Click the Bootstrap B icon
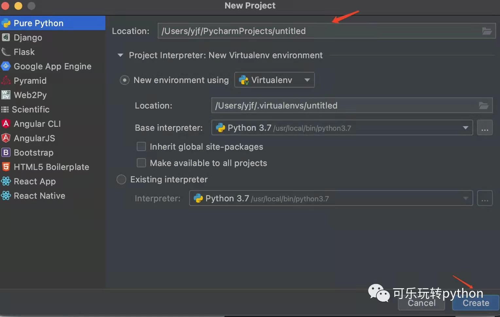 6,152
